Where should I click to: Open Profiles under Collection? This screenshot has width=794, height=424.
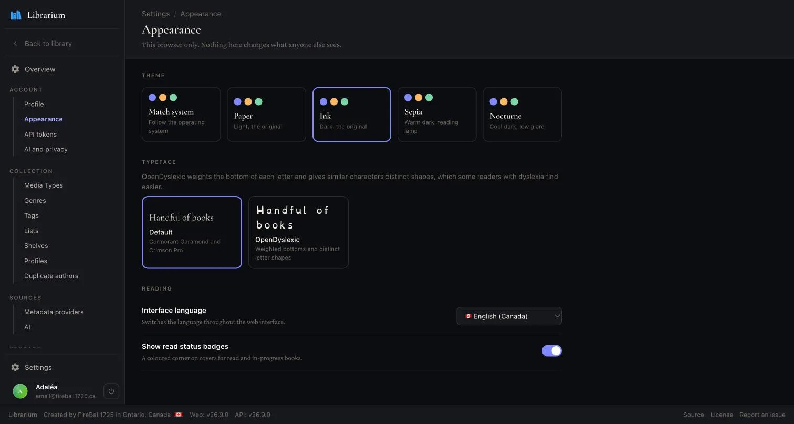click(x=36, y=261)
